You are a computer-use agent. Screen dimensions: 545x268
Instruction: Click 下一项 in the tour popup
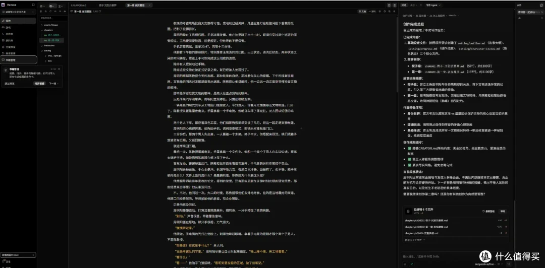click(53, 84)
